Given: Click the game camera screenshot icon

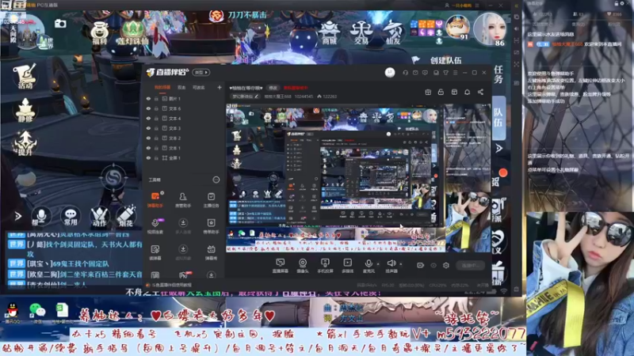Looking at the screenshot, I should pyautogui.click(x=60, y=24).
